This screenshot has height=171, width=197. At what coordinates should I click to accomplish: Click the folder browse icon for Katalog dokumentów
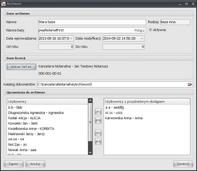189,84
